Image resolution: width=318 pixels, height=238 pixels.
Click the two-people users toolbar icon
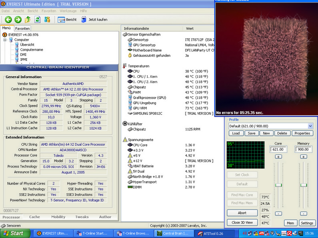pos(47,20)
